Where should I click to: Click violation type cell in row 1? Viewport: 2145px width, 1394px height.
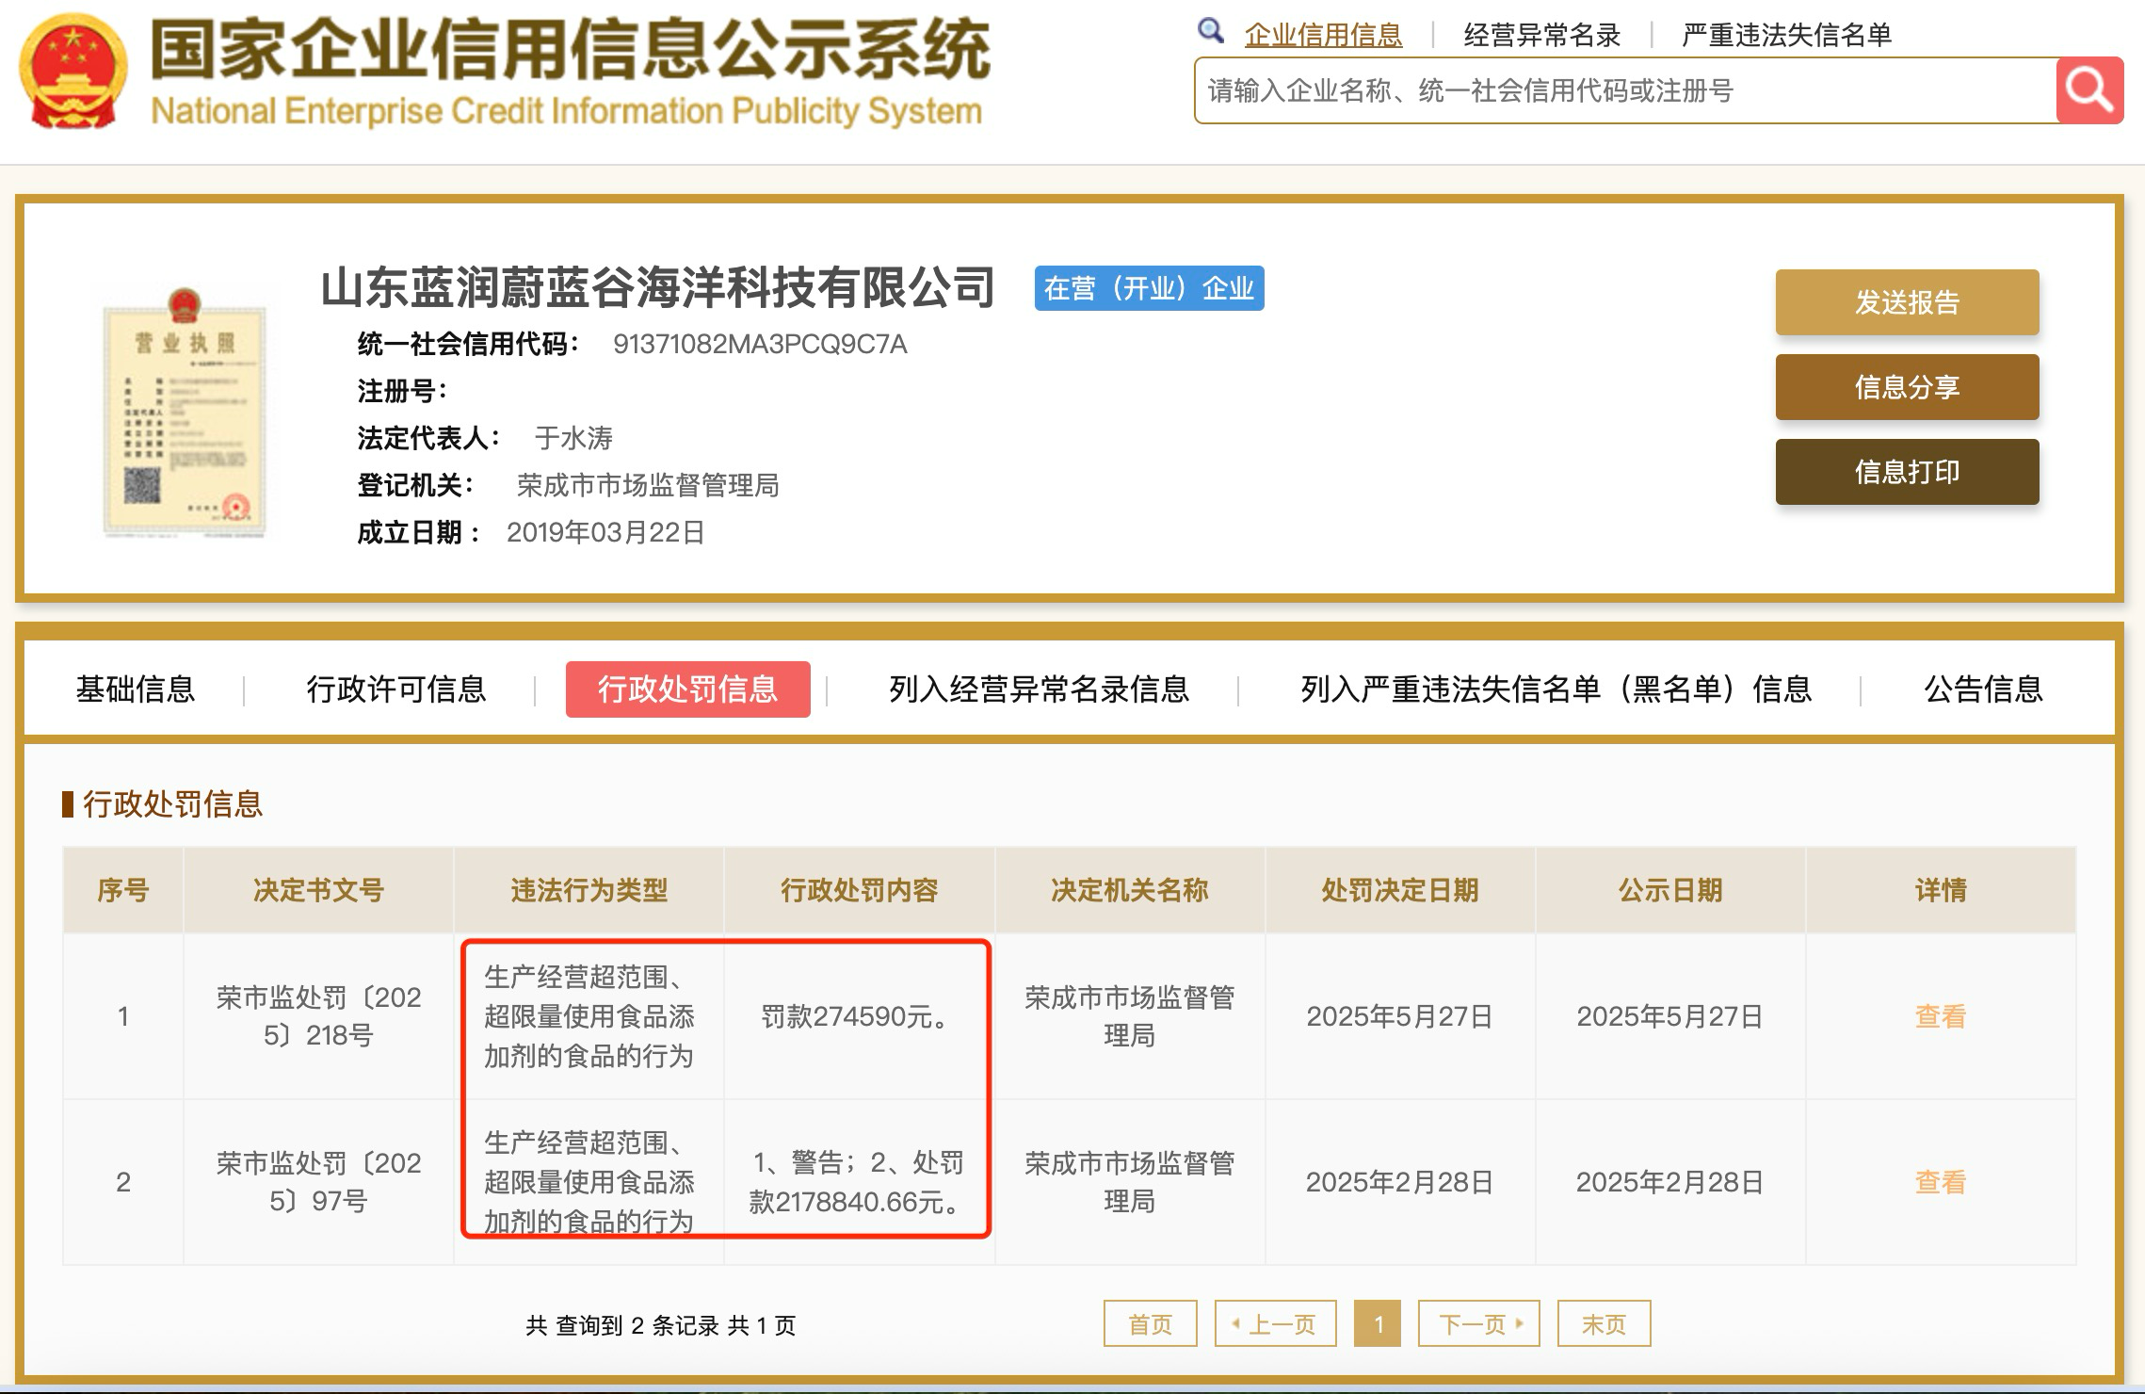(589, 1016)
